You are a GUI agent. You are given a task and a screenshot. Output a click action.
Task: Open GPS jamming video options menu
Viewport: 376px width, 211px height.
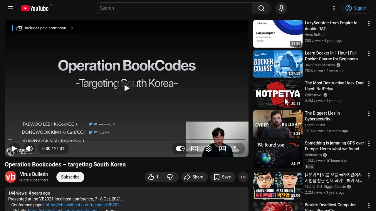369,144
